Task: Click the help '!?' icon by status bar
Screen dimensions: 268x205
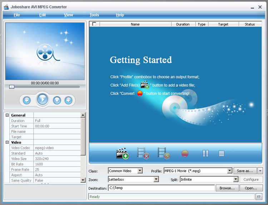Action: [x=259, y=197]
